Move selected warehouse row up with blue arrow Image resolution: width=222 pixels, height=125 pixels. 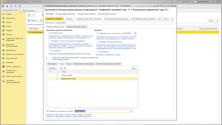(x=61, y=68)
